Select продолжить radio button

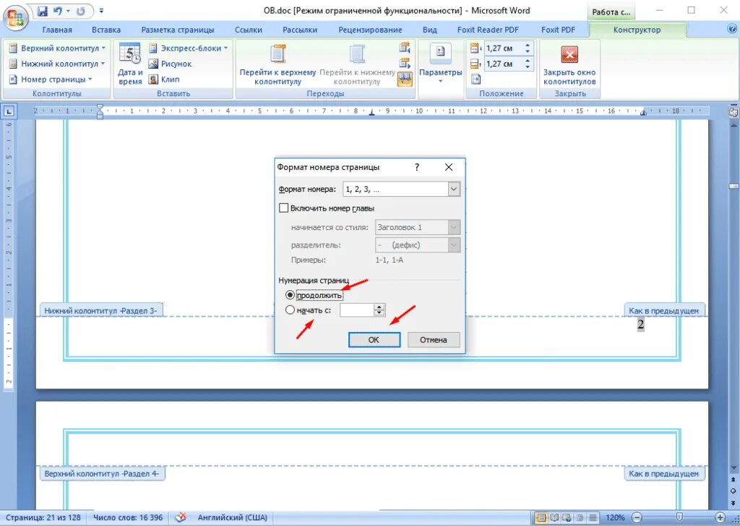click(x=291, y=295)
